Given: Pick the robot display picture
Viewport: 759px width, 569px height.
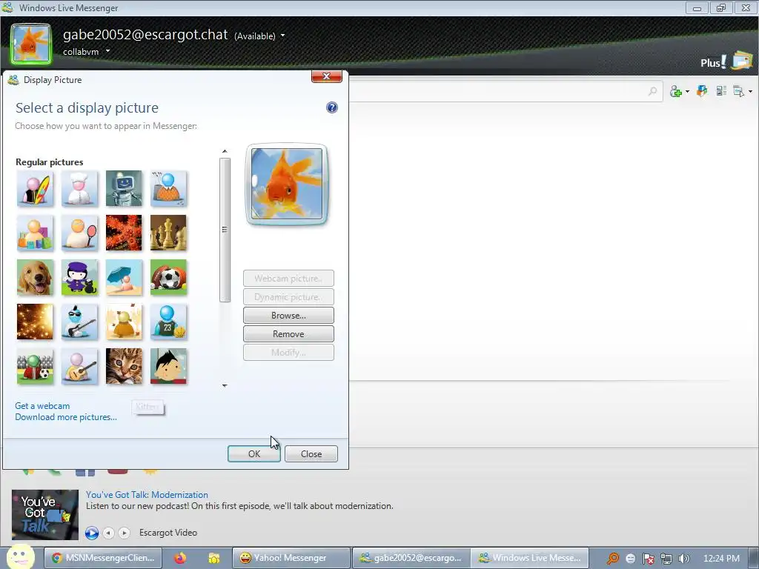Looking at the screenshot, I should (x=124, y=188).
